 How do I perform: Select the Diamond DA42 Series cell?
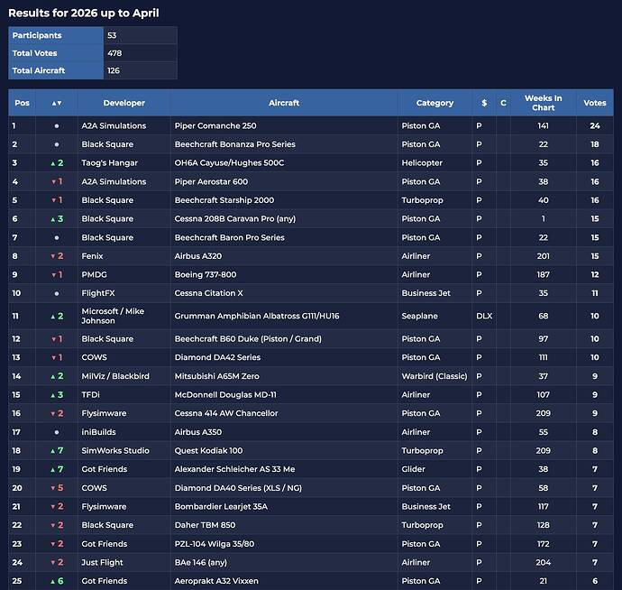pos(284,357)
